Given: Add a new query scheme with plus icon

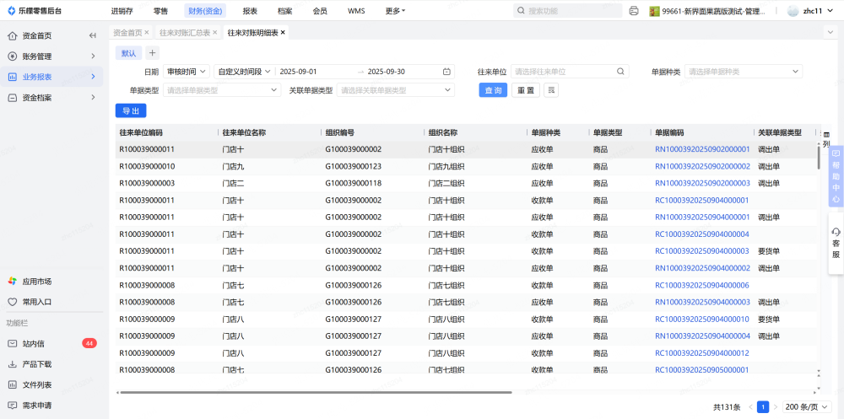Looking at the screenshot, I should click(153, 53).
